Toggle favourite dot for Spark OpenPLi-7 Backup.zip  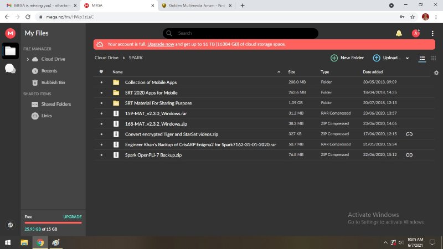[x=101, y=155]
